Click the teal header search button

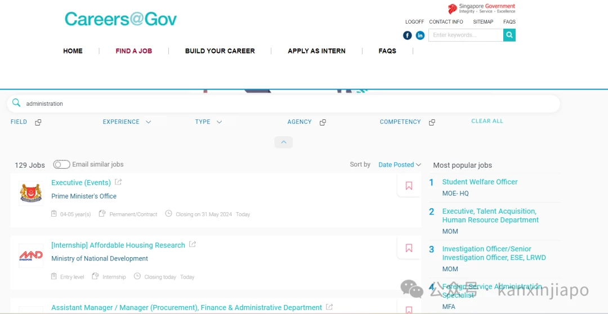point(509,35)
